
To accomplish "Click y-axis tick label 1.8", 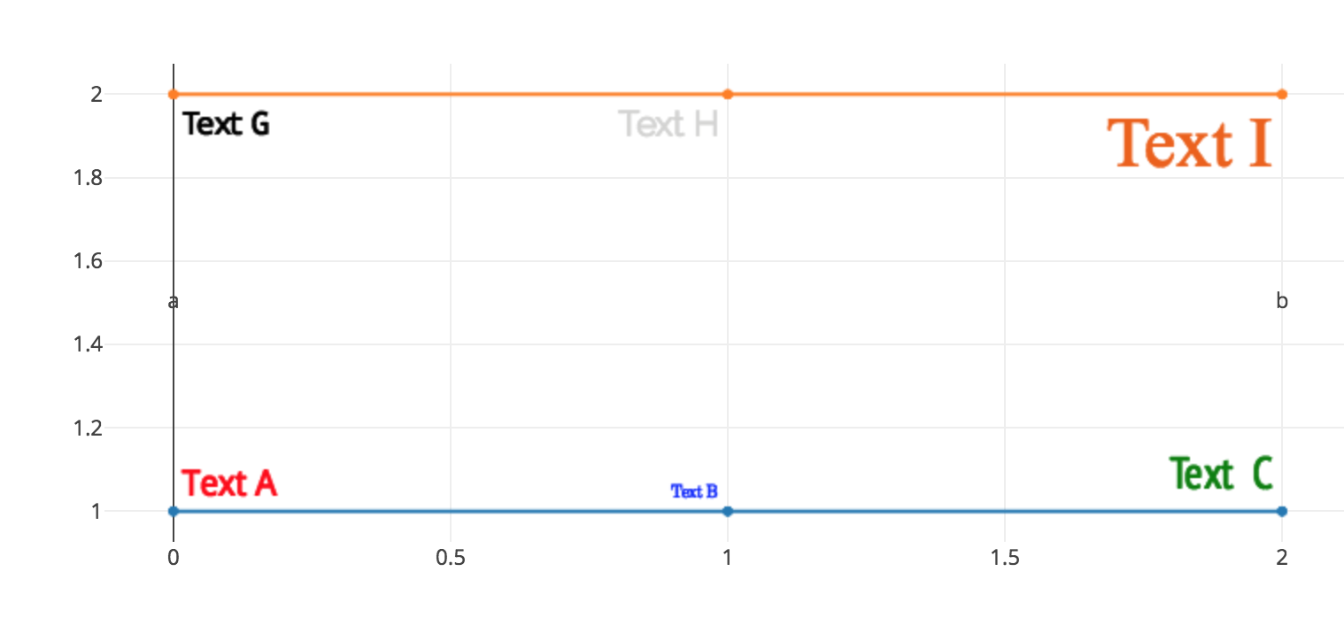I will tap(90, 178).
